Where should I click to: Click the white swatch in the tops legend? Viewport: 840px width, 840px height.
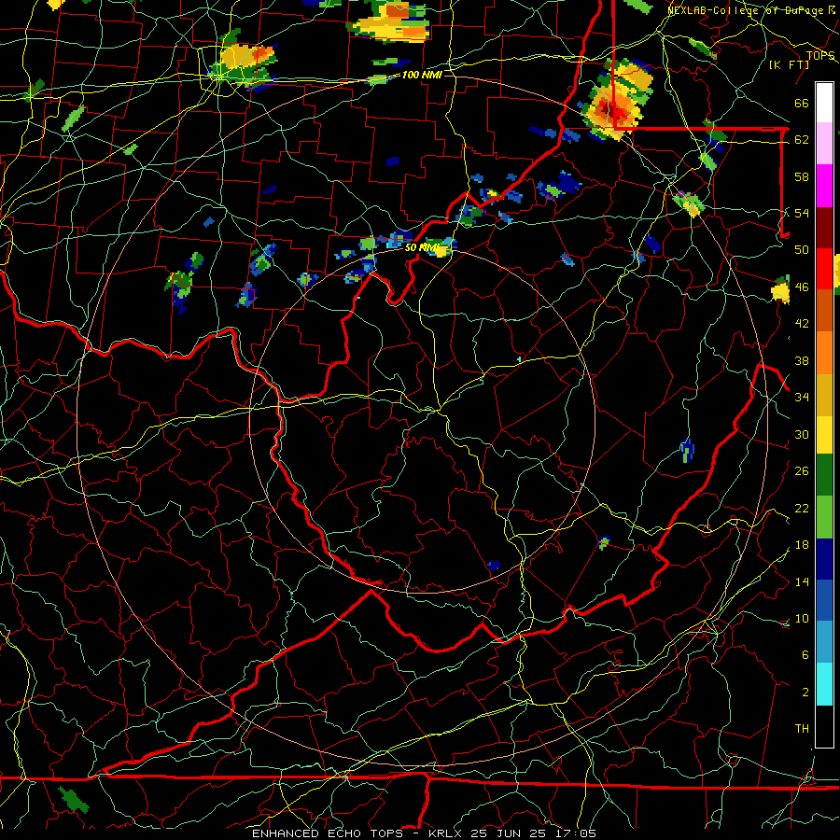[x=824, y=103]
